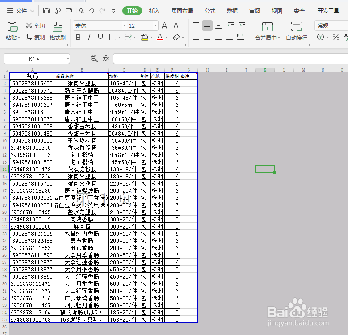Screen dimensions: 348x335
Task: Open the font name dropdown 宋体
Action: click(x=124, y=26)
